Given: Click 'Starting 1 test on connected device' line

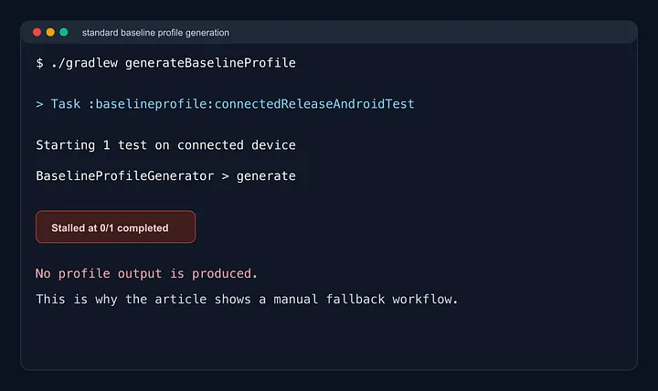Looking at the screenshot, I should 165,145.
